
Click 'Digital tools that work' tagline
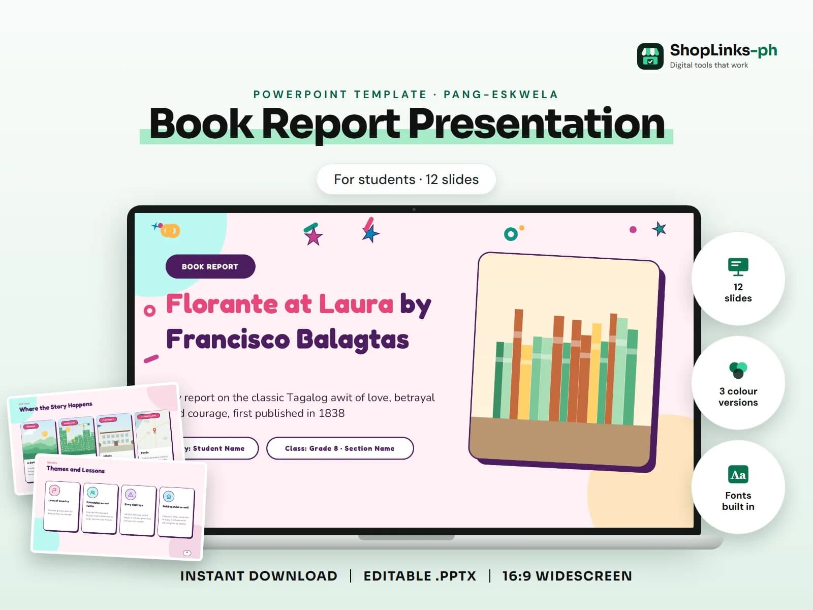click(x=709, y=65)
